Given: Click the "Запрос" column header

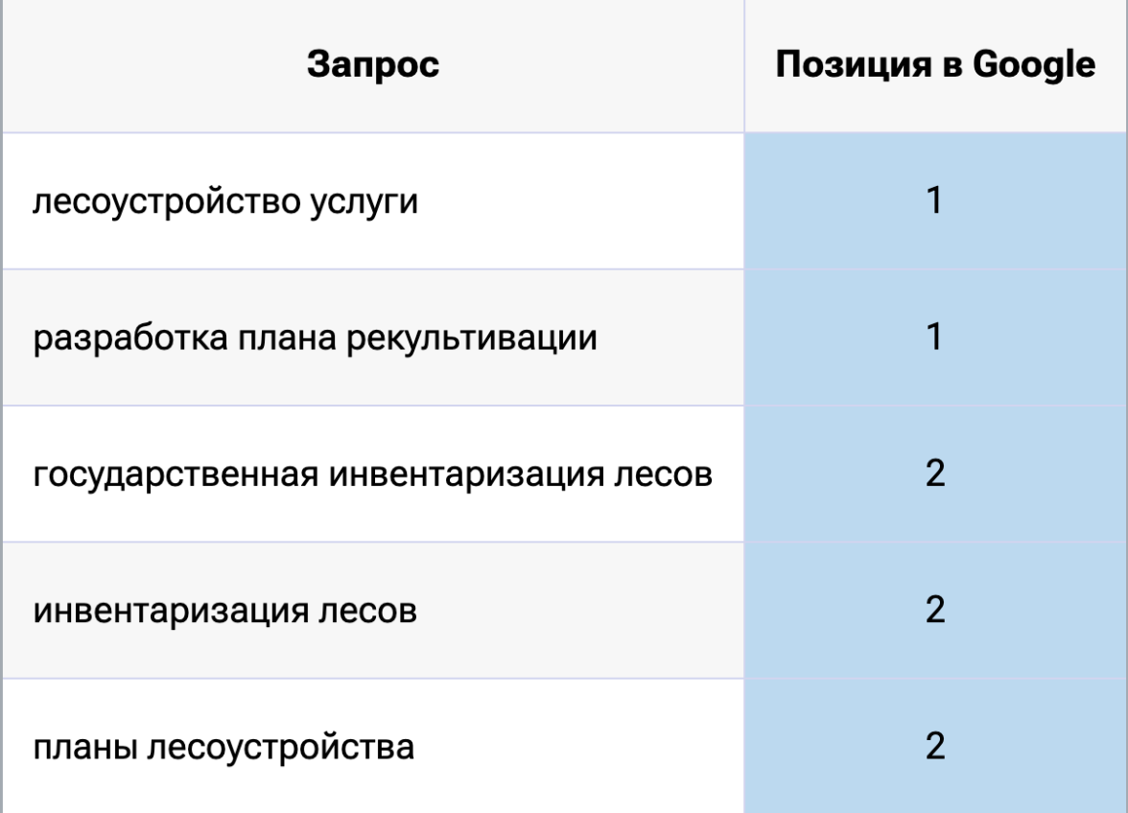Looking at the screenshot, I should [x=373, y=65].
